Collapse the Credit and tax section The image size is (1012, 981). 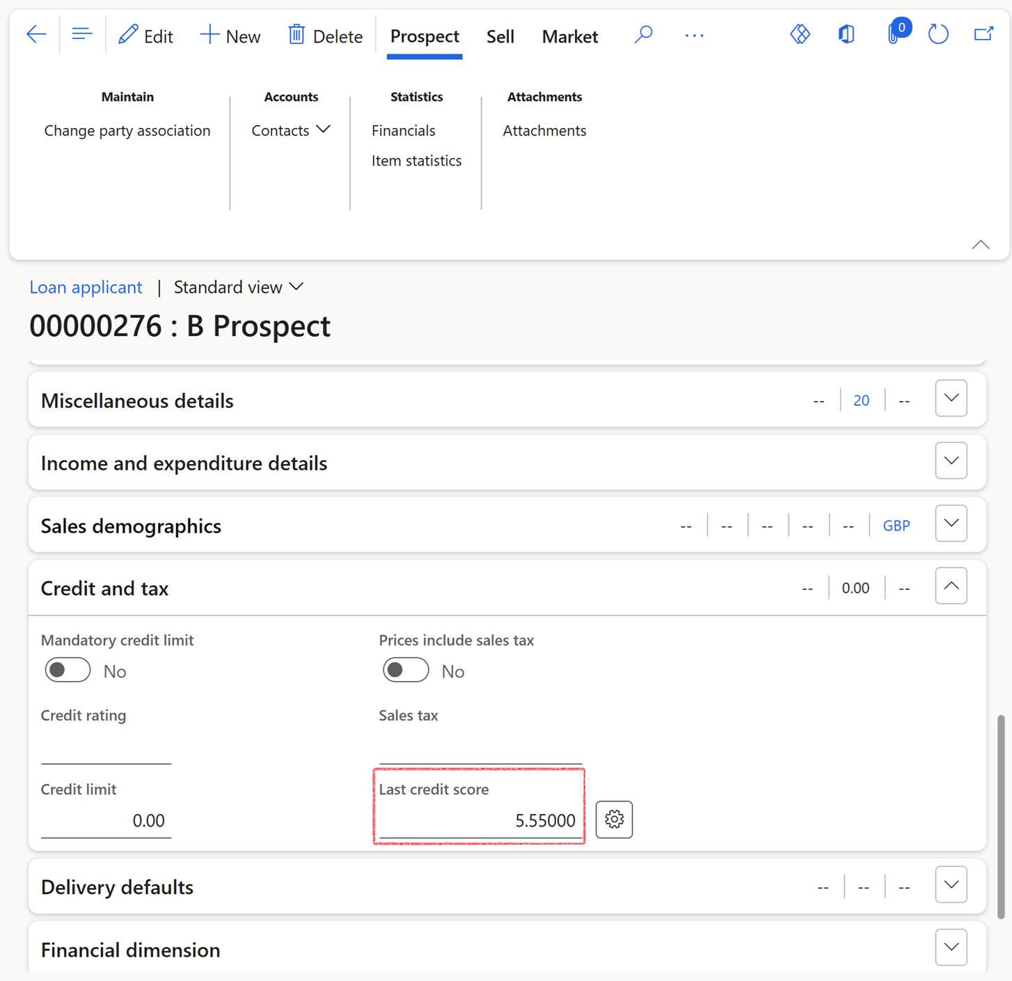[951, 587]
